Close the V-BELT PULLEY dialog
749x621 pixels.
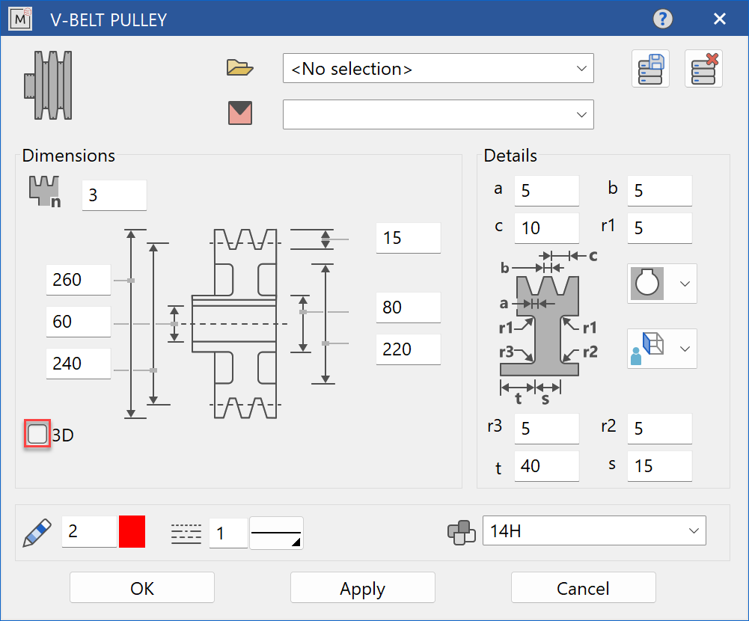point(719,19)
